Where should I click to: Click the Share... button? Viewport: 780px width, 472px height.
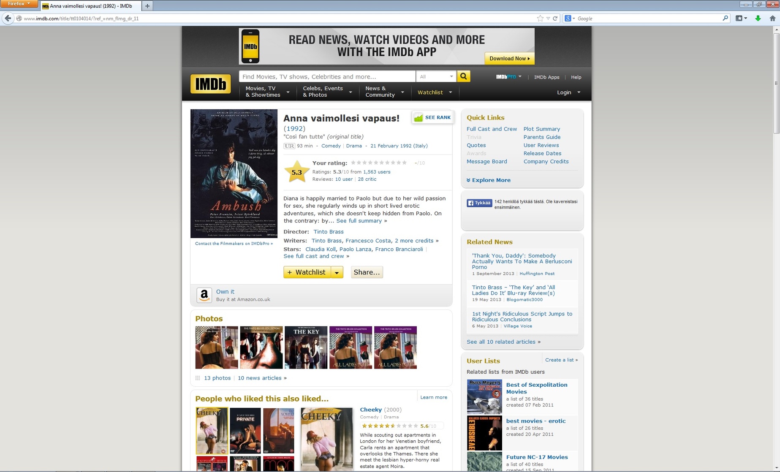click(367, 272)
